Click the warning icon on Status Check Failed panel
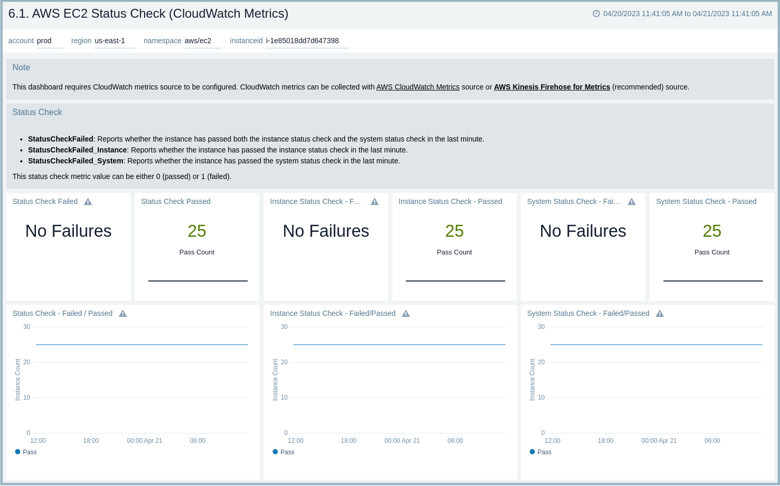Image resolution: width=780 pixels, height=486 pixels. click(x=88, y=201)
